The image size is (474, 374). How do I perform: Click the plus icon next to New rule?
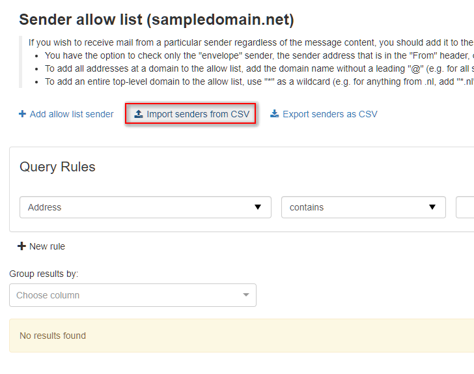21,246
